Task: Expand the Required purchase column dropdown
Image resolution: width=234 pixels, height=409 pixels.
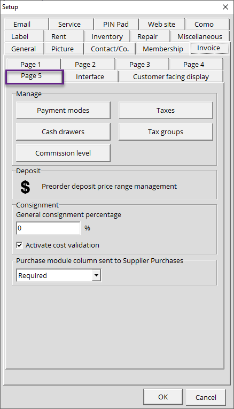Action: click(x=96, y=275)
